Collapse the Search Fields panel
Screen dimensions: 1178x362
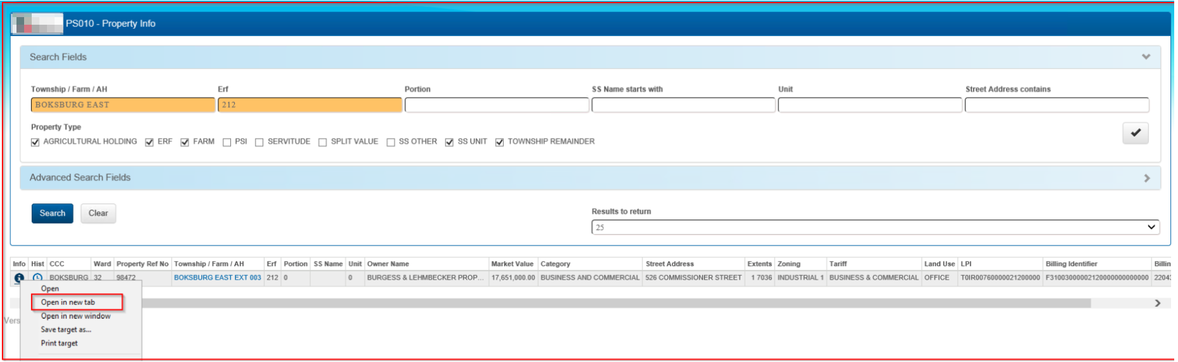click(1146, 57)
